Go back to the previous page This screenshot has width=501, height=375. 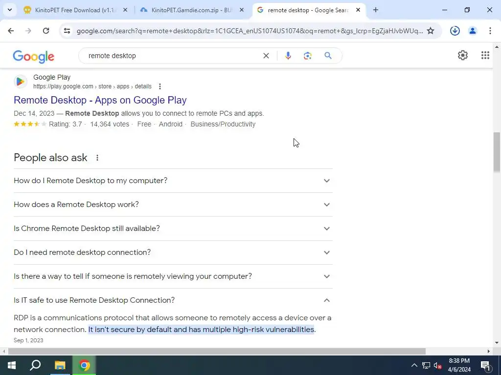(x=11, y=31)
